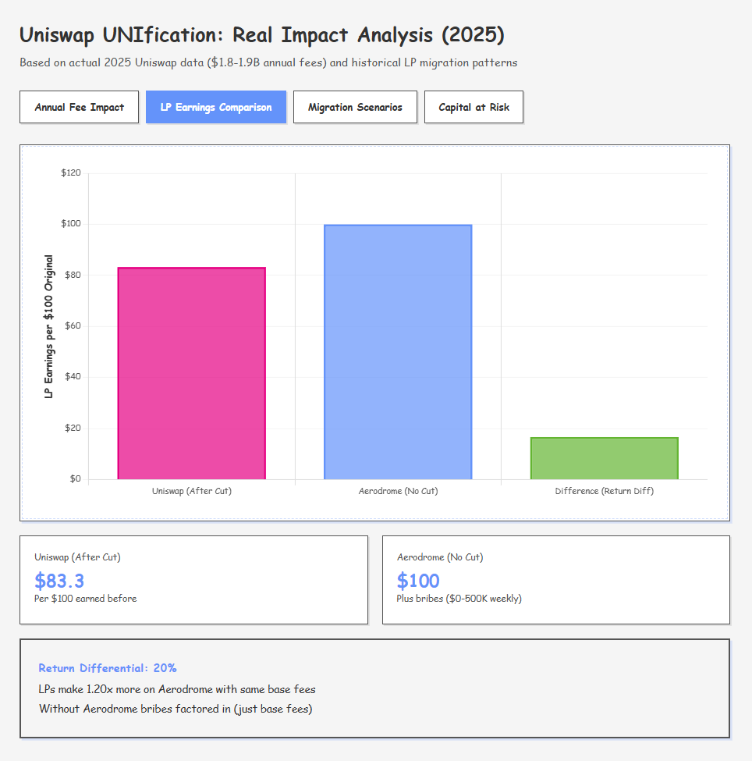Click the $0 y-axis tick label
The image size is (752, 761).
(x=75, y=479)
